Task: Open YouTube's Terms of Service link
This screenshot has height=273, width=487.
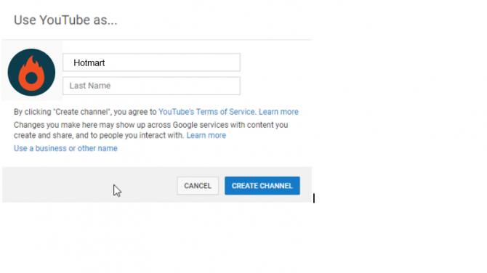Action: click(207, 112)
